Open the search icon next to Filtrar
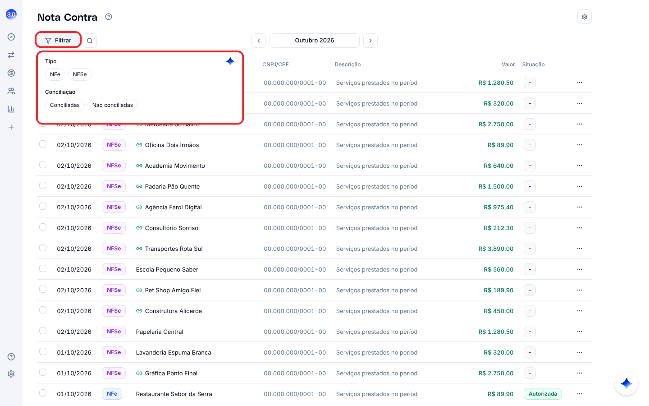Screen dimensions: 649x406 90,41
